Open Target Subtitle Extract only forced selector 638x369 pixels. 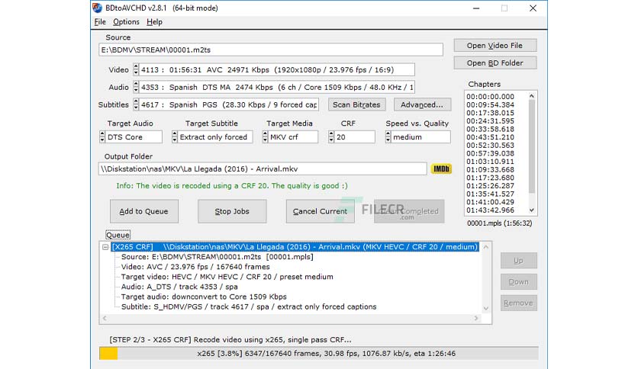tap(212, 137)
